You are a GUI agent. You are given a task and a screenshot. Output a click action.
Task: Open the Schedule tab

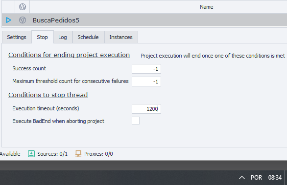(88, 37)
